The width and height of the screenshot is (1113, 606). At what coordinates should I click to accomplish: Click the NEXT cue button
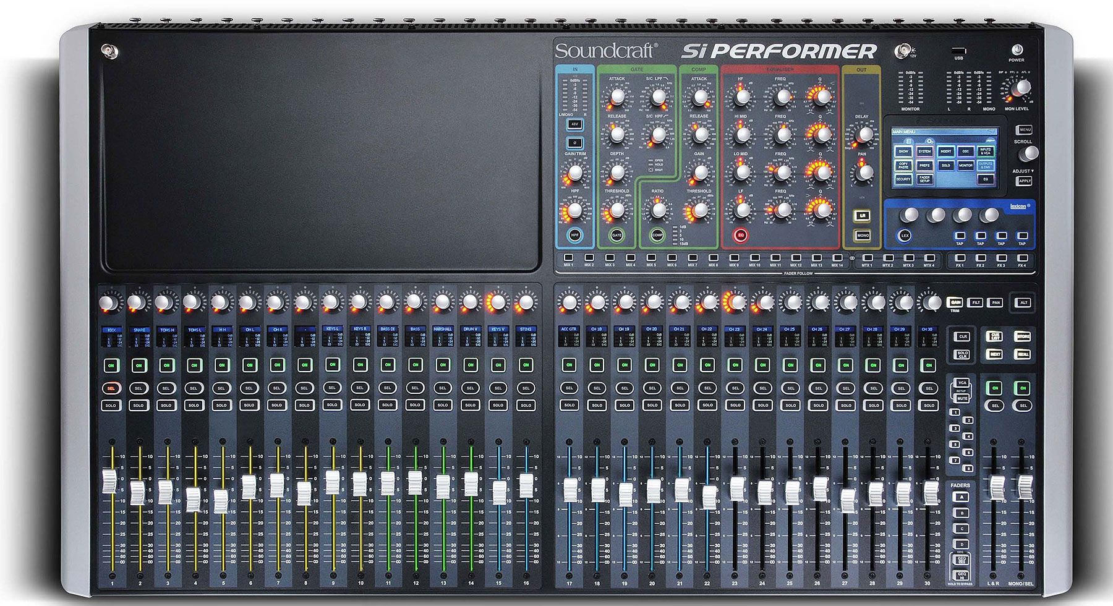(x=995, y=354)
